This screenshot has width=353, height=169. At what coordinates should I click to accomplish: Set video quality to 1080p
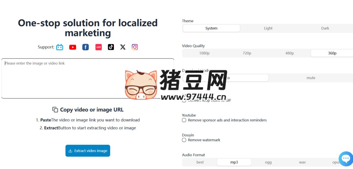[x=204, y=53]
